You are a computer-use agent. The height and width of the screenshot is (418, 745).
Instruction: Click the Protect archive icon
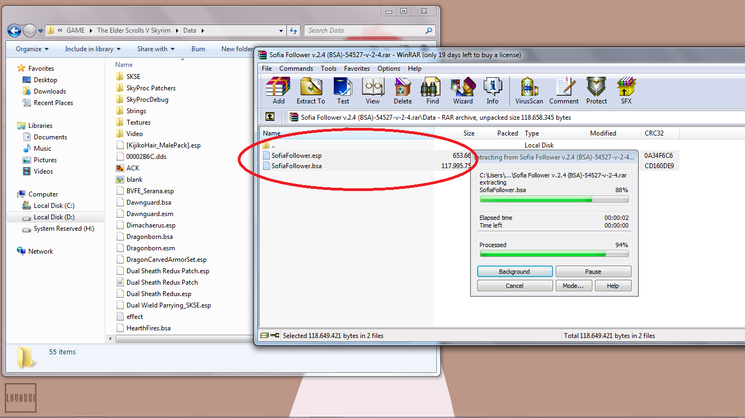[597, 90]
